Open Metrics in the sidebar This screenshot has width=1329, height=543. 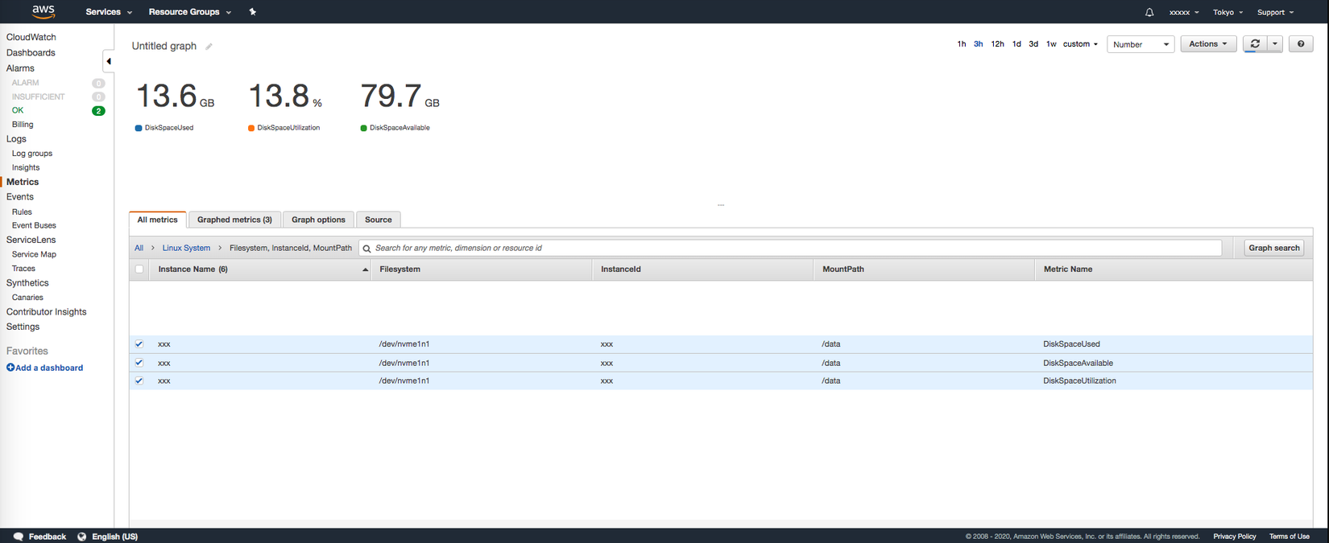click(23, 183)
